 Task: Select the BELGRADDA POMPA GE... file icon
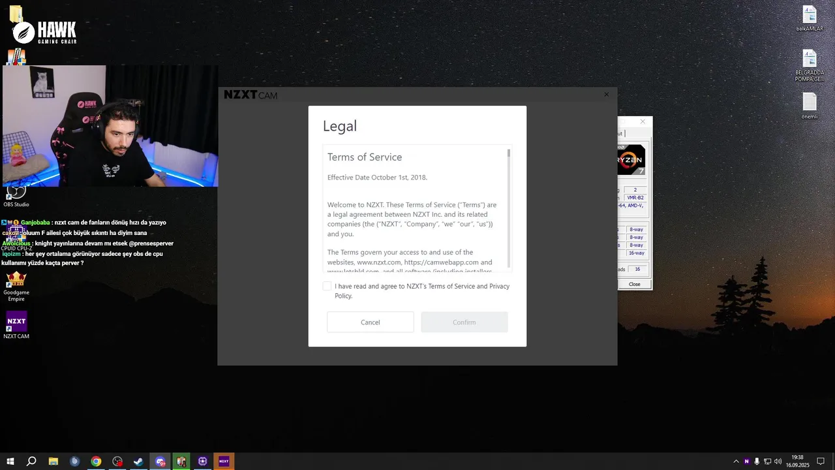coord(810,65)
